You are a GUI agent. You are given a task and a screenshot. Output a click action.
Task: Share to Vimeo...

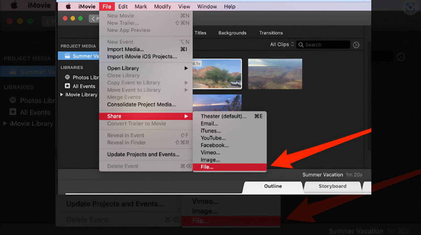pyautogui.click(x=230, y=153)
